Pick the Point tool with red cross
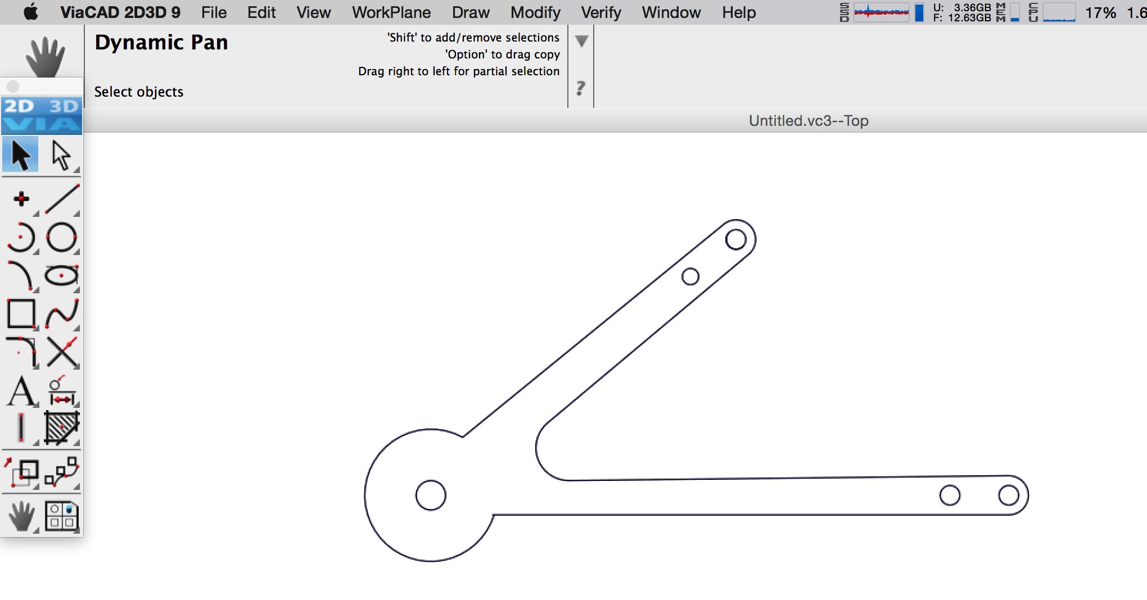This screenshot has width=1147, height=600. coord(21,199)
